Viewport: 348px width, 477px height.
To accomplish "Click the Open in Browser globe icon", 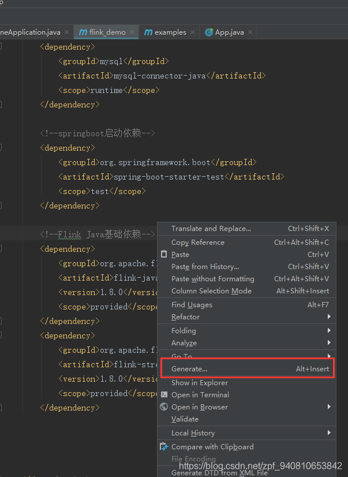I will coord(164,407).
